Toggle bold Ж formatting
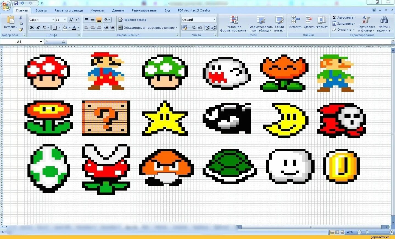395x239 pixels. click(x=32, y=28)
